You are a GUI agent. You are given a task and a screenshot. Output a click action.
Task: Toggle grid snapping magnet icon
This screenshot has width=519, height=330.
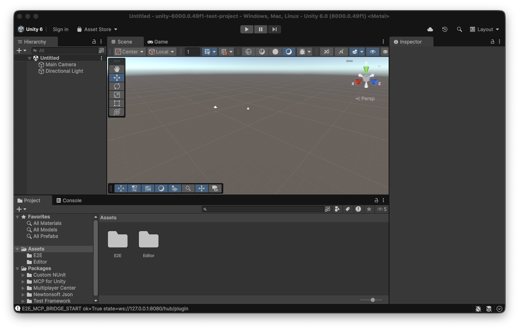click(224, 52)
